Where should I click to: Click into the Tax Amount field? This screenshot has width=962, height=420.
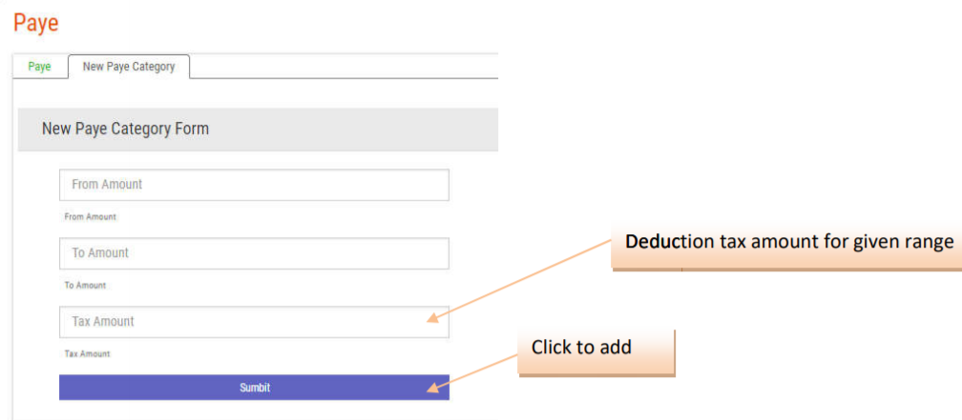tap(254, 322)
